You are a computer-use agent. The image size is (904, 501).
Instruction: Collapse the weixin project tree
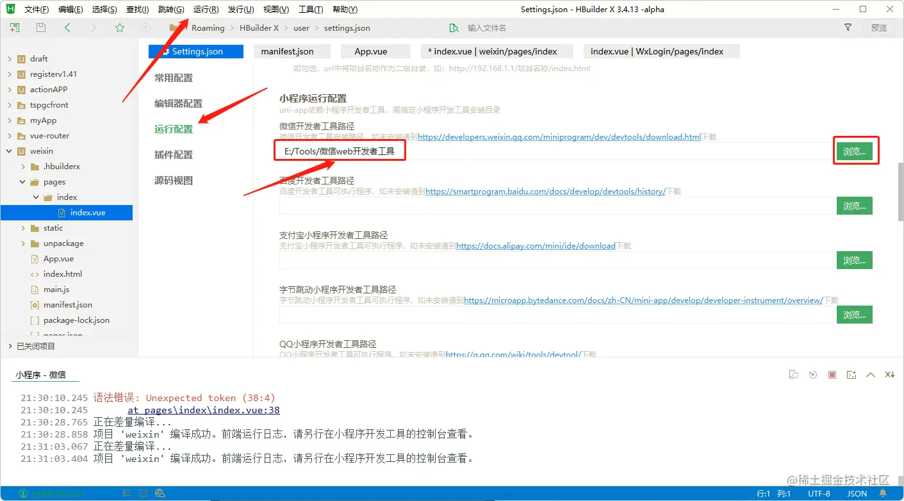[x=10, y=151]
